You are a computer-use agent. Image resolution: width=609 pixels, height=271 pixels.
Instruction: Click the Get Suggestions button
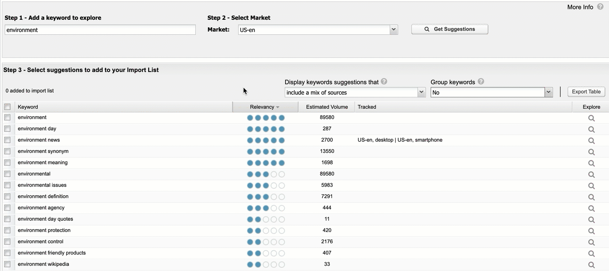pyautogui.click(x=449, y=29)
